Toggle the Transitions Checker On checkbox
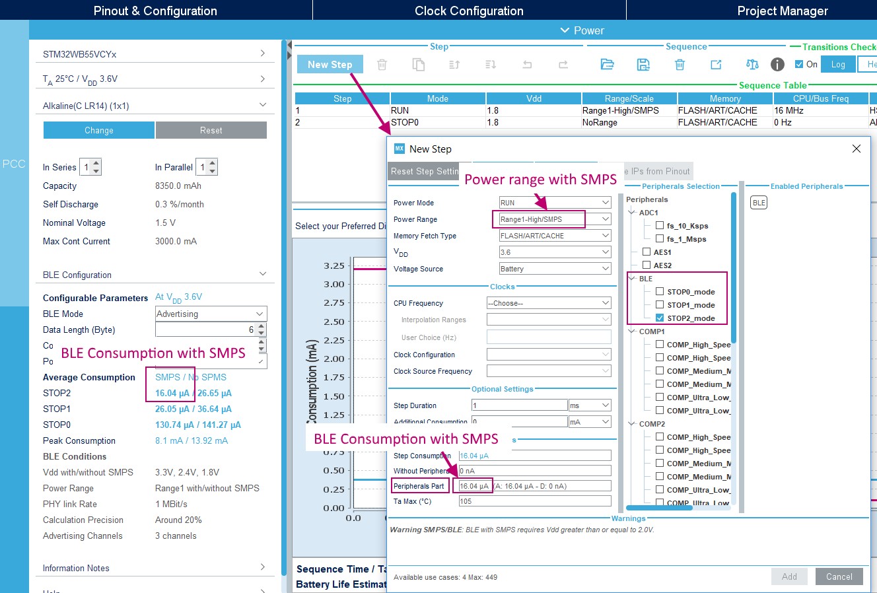 (799, 64)
